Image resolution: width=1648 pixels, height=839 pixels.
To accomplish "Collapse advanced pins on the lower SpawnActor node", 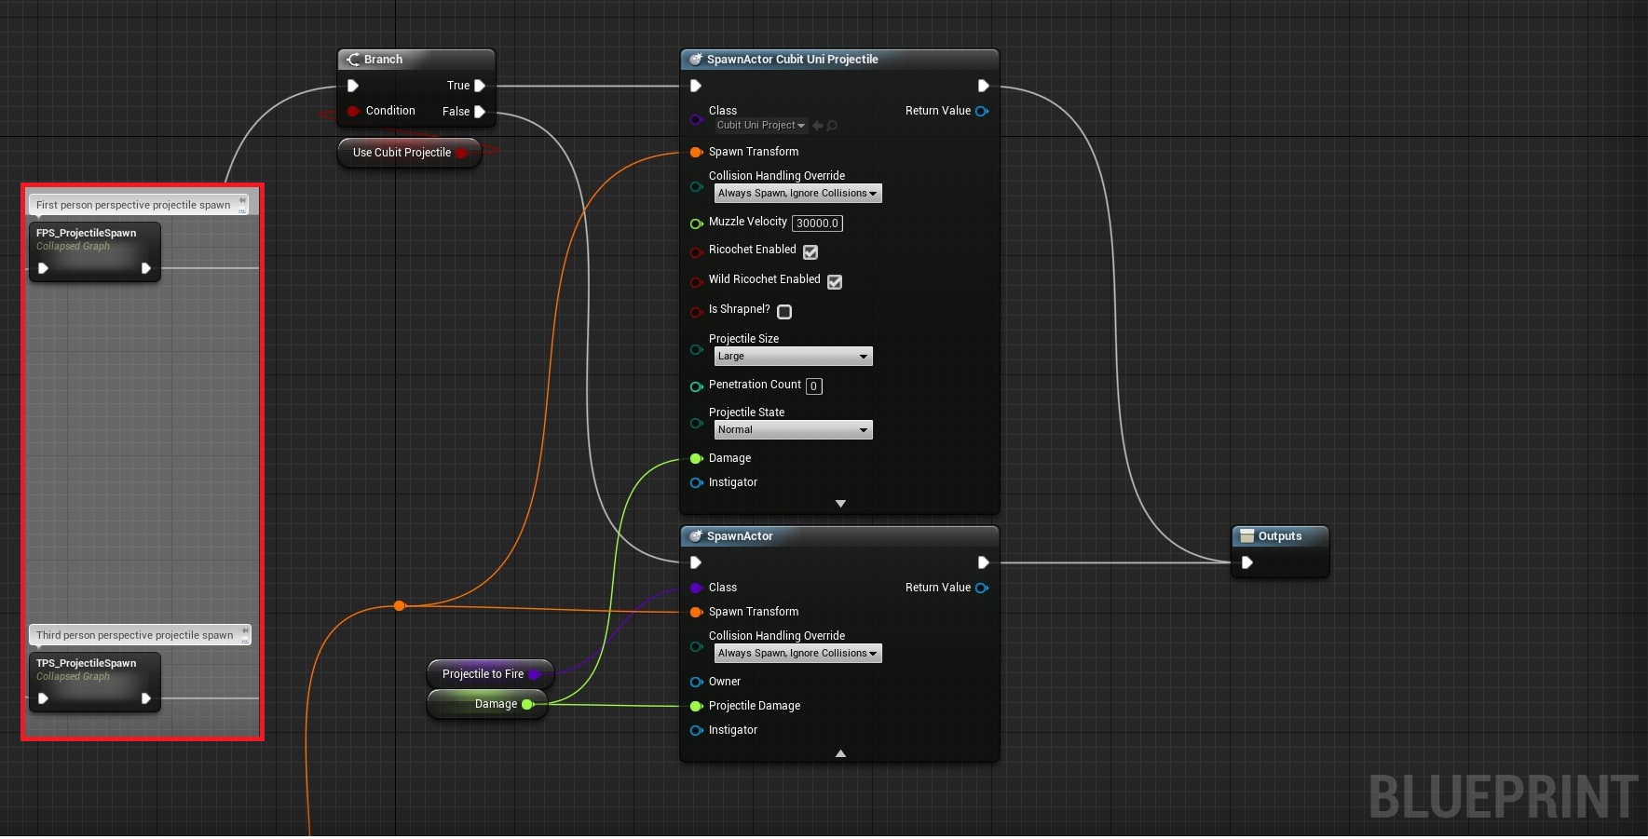I will [x=840, y=753].
